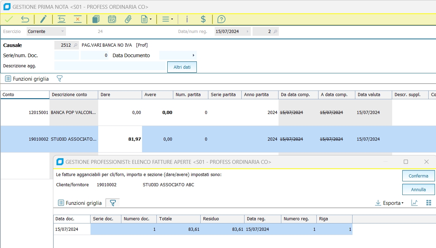Open the calendar search icon
The image size is (436, 248).
click(112, 19)
